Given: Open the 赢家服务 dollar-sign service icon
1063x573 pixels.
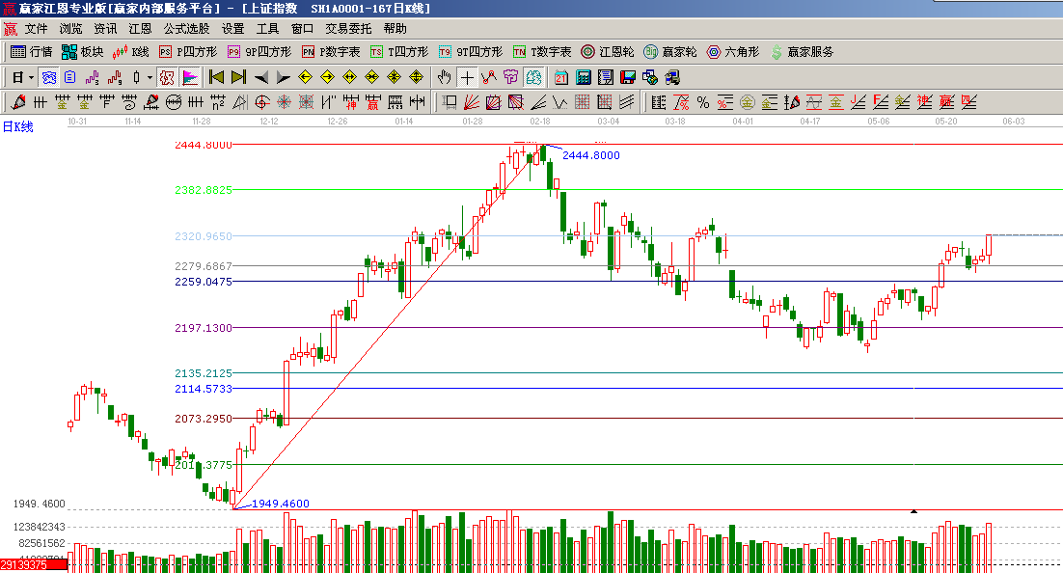Looking at the screenshot, I should 802,52.
